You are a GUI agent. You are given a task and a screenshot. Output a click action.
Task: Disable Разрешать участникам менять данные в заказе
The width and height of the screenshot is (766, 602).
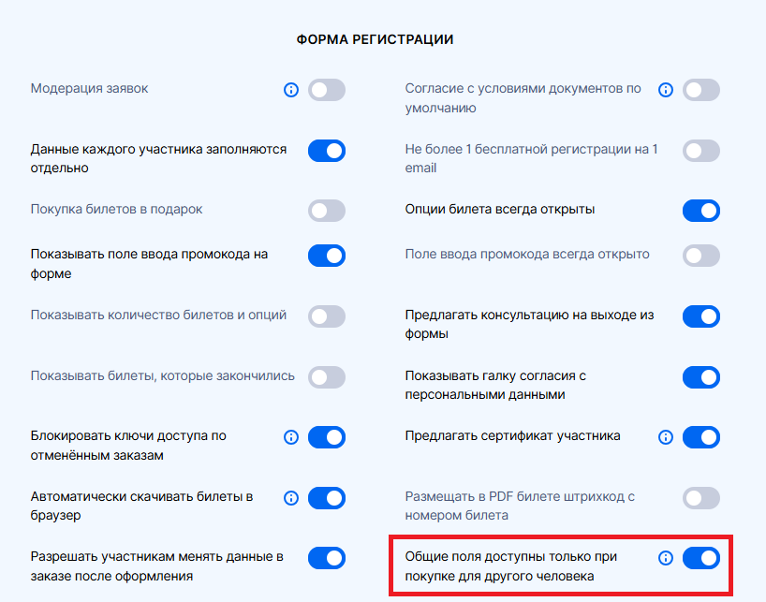(x=327, y=558)
